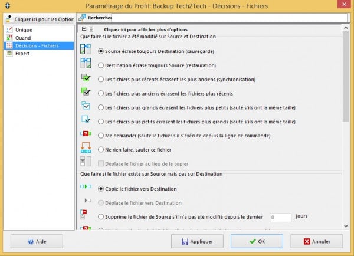Click the jours number input field

(281, 217)
